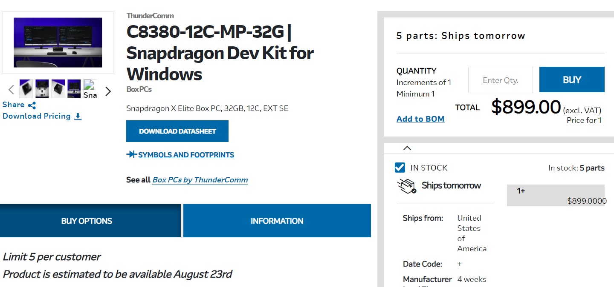Click the Download Pricing arrow icon
Screen dimensions: 614x287
point(78,117)
